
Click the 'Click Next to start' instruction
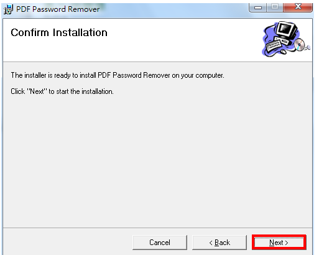62,91
